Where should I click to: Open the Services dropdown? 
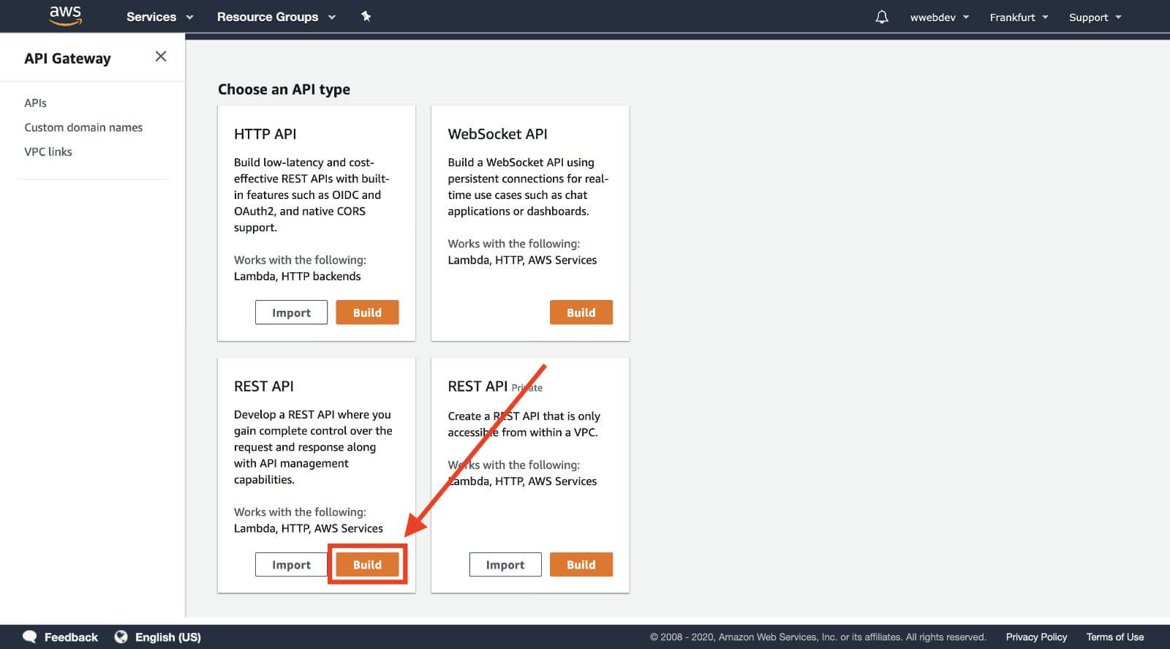click(x=159, y=17)
